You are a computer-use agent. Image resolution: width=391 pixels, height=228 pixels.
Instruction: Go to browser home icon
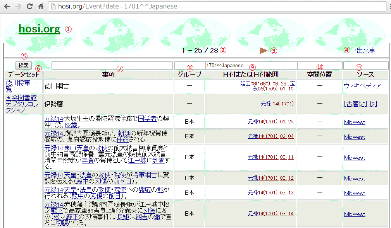(x=41, y=7)
